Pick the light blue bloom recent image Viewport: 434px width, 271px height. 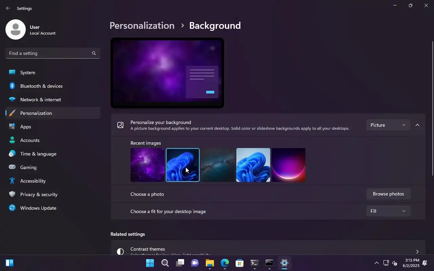pos(253,165)
